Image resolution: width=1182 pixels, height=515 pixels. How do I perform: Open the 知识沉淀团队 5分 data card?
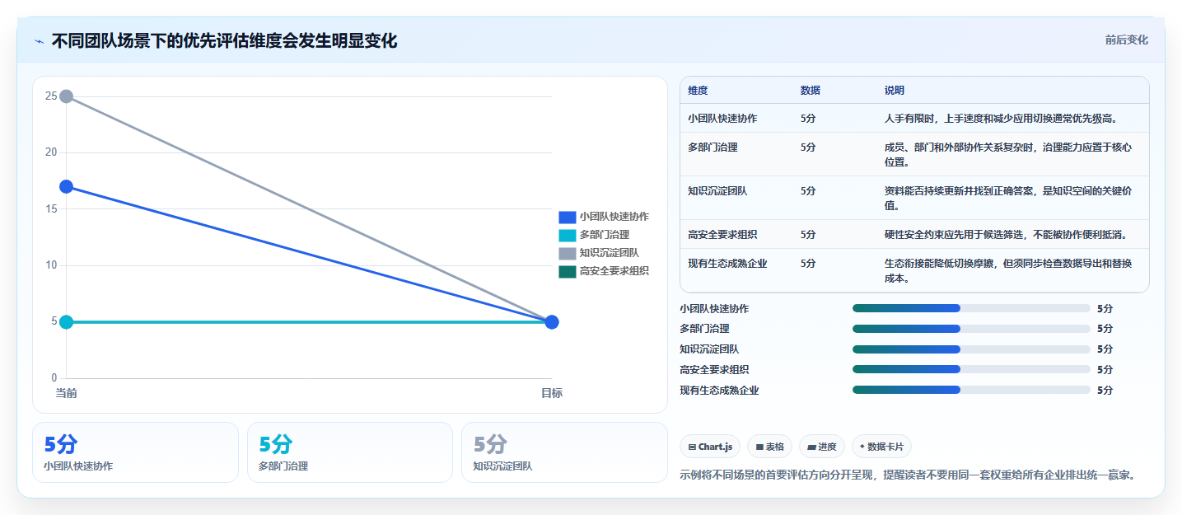tap(564, 452)
